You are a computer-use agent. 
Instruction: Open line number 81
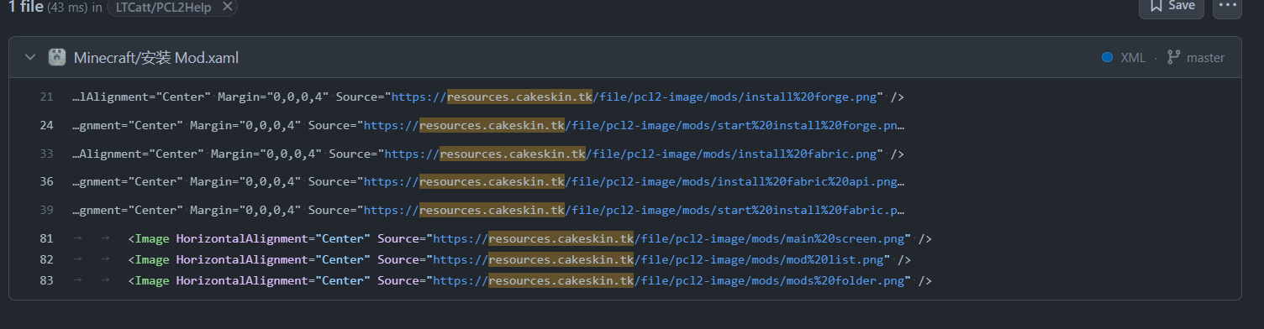46,239
